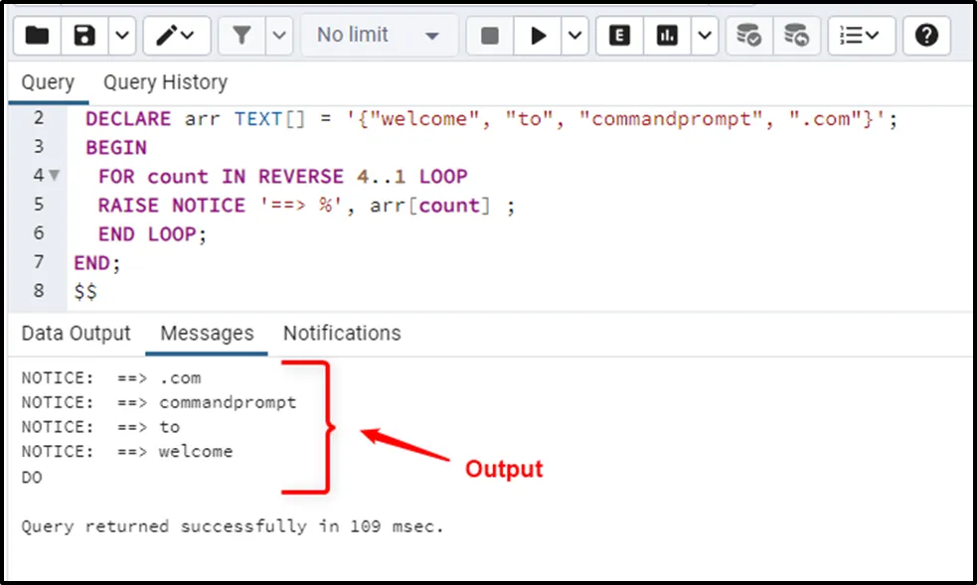Image resolution: width=977 pixels, height=585 pixels.
Task: Open the Notifications tab
Action: [x=342, y=333]
